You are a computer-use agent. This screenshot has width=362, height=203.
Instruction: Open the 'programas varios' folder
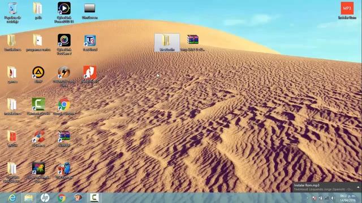point(38,43)
